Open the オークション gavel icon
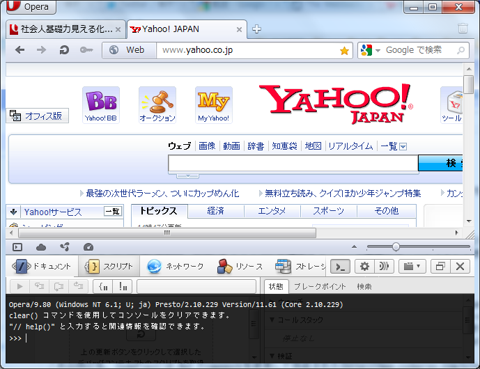Viewport: 480px width, 369px height. coord(157,105)
